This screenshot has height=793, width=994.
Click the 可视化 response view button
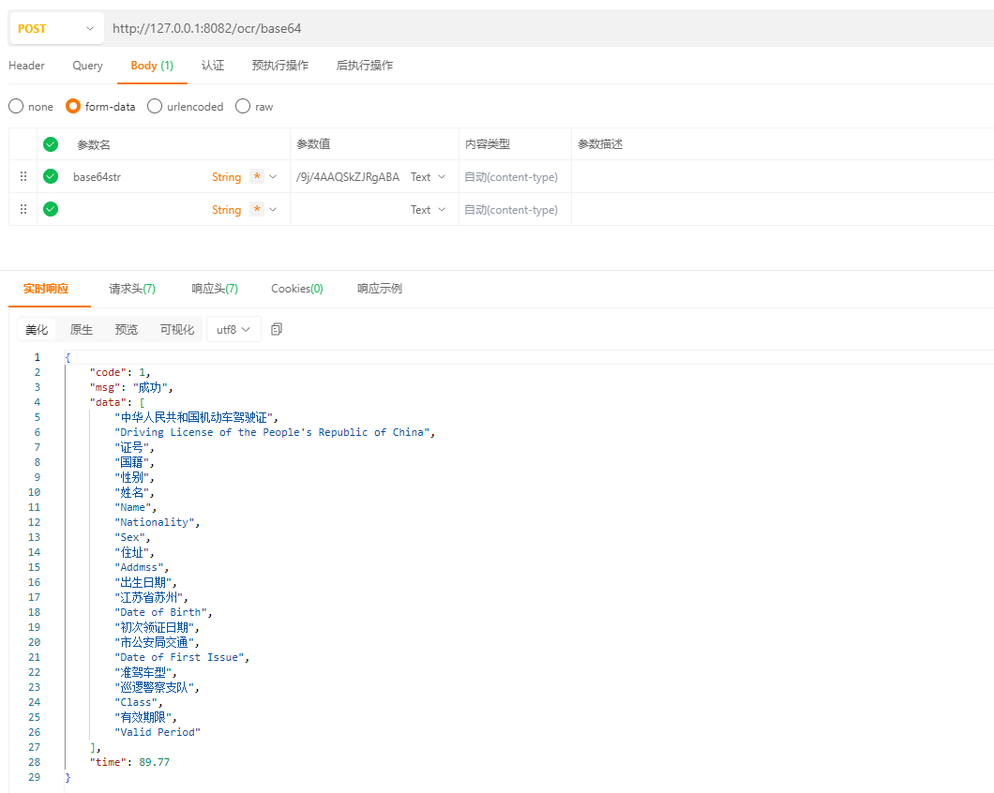(x=176, y=329)
